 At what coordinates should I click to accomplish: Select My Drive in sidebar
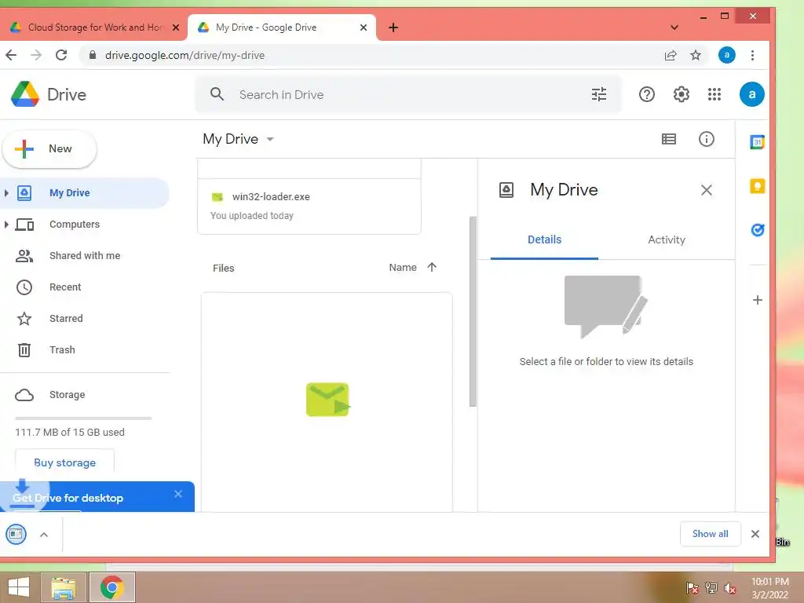[83, 193]
